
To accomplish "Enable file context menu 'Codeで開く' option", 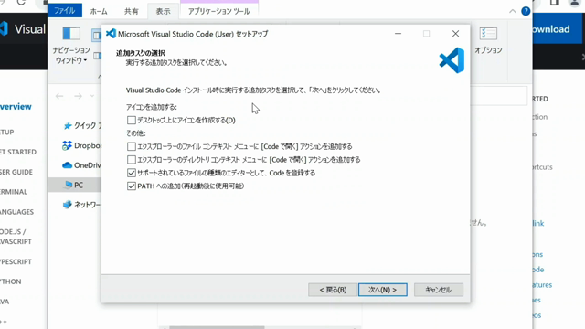I will (x=132, y=146).
